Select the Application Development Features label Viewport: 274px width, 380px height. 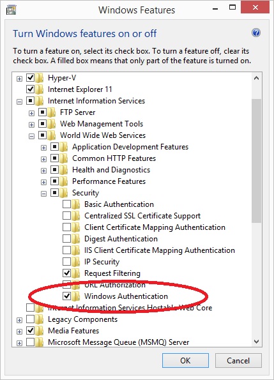130,147
